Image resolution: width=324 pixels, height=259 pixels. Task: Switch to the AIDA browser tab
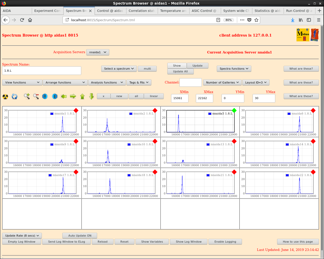[16, 11]
